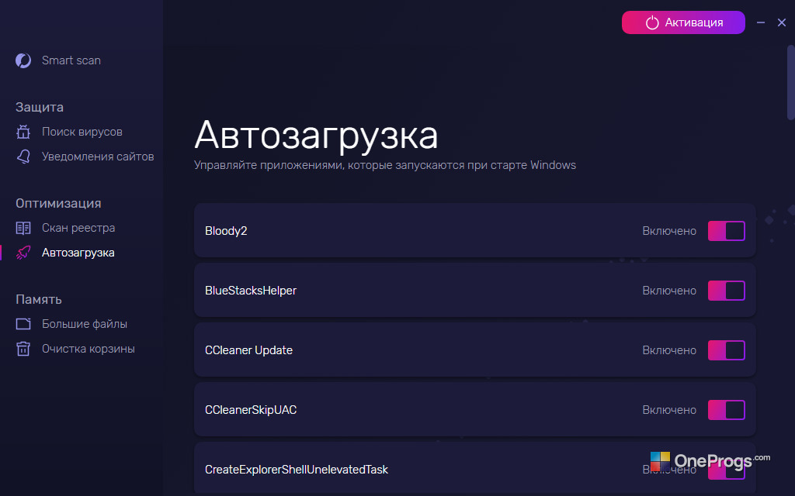Viewport: 795px width, 496px height.
Task: Click the CCleaner Update entry name
Action: (x=248, y=350)
